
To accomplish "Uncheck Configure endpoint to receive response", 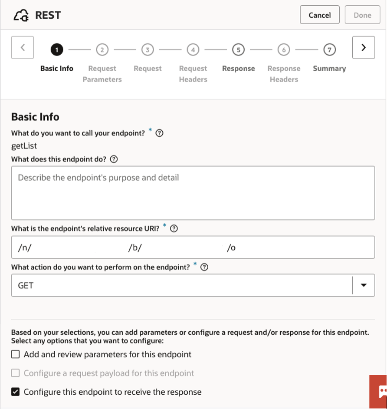I will pos(16,392).
